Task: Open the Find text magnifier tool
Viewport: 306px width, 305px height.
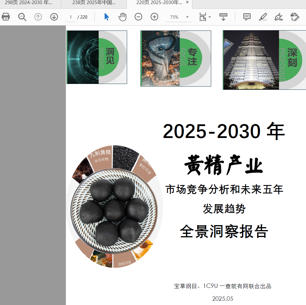Action: (x=22, y=17)
